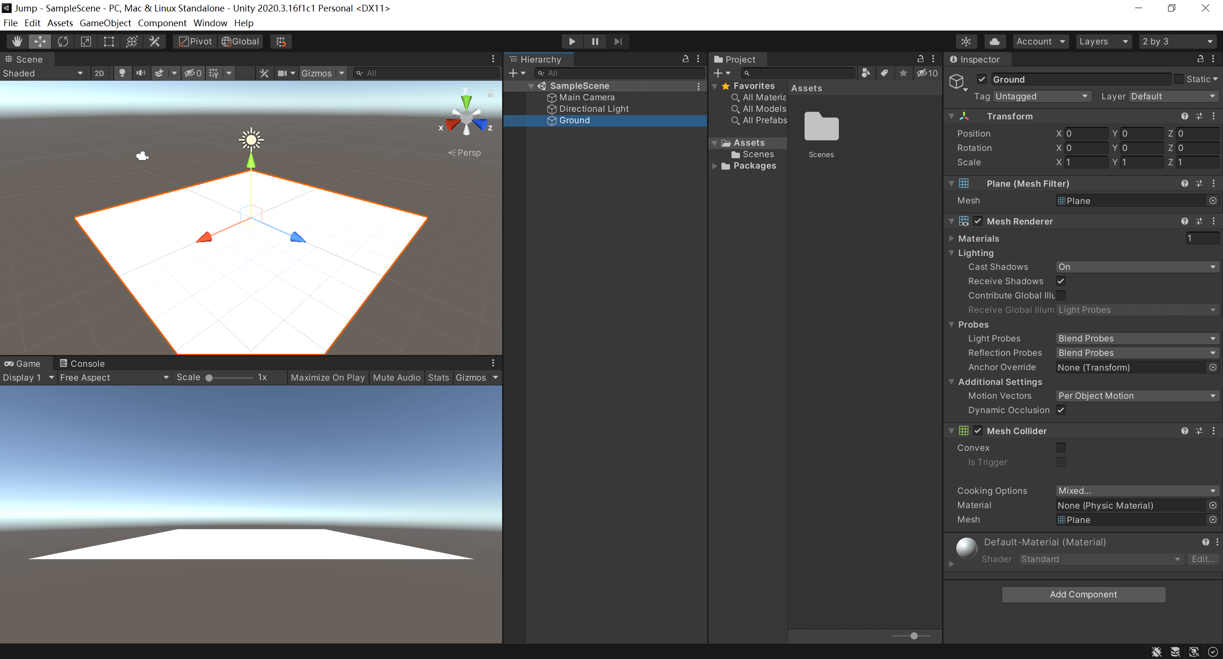Toggle scene audio speaker icon
The image size is (1223, 659).
140,73
